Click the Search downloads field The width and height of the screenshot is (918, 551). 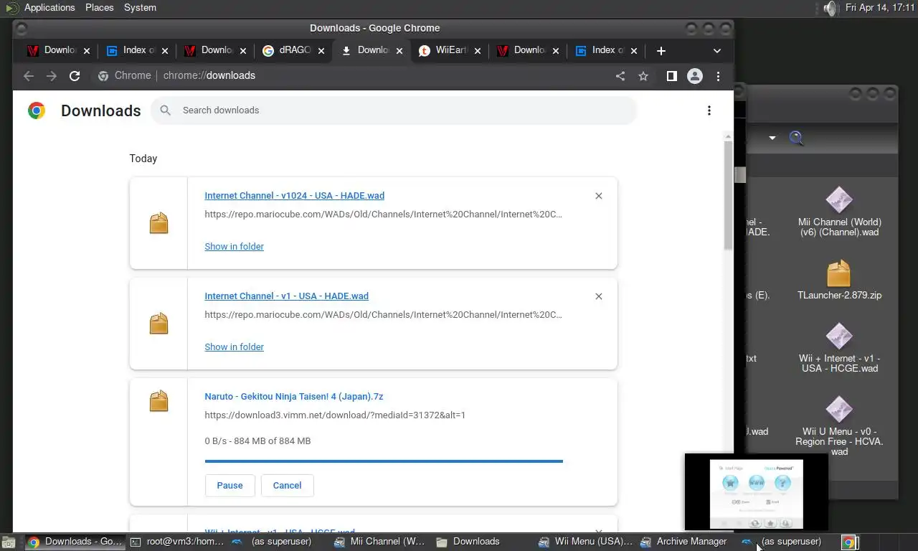[394, 110]
